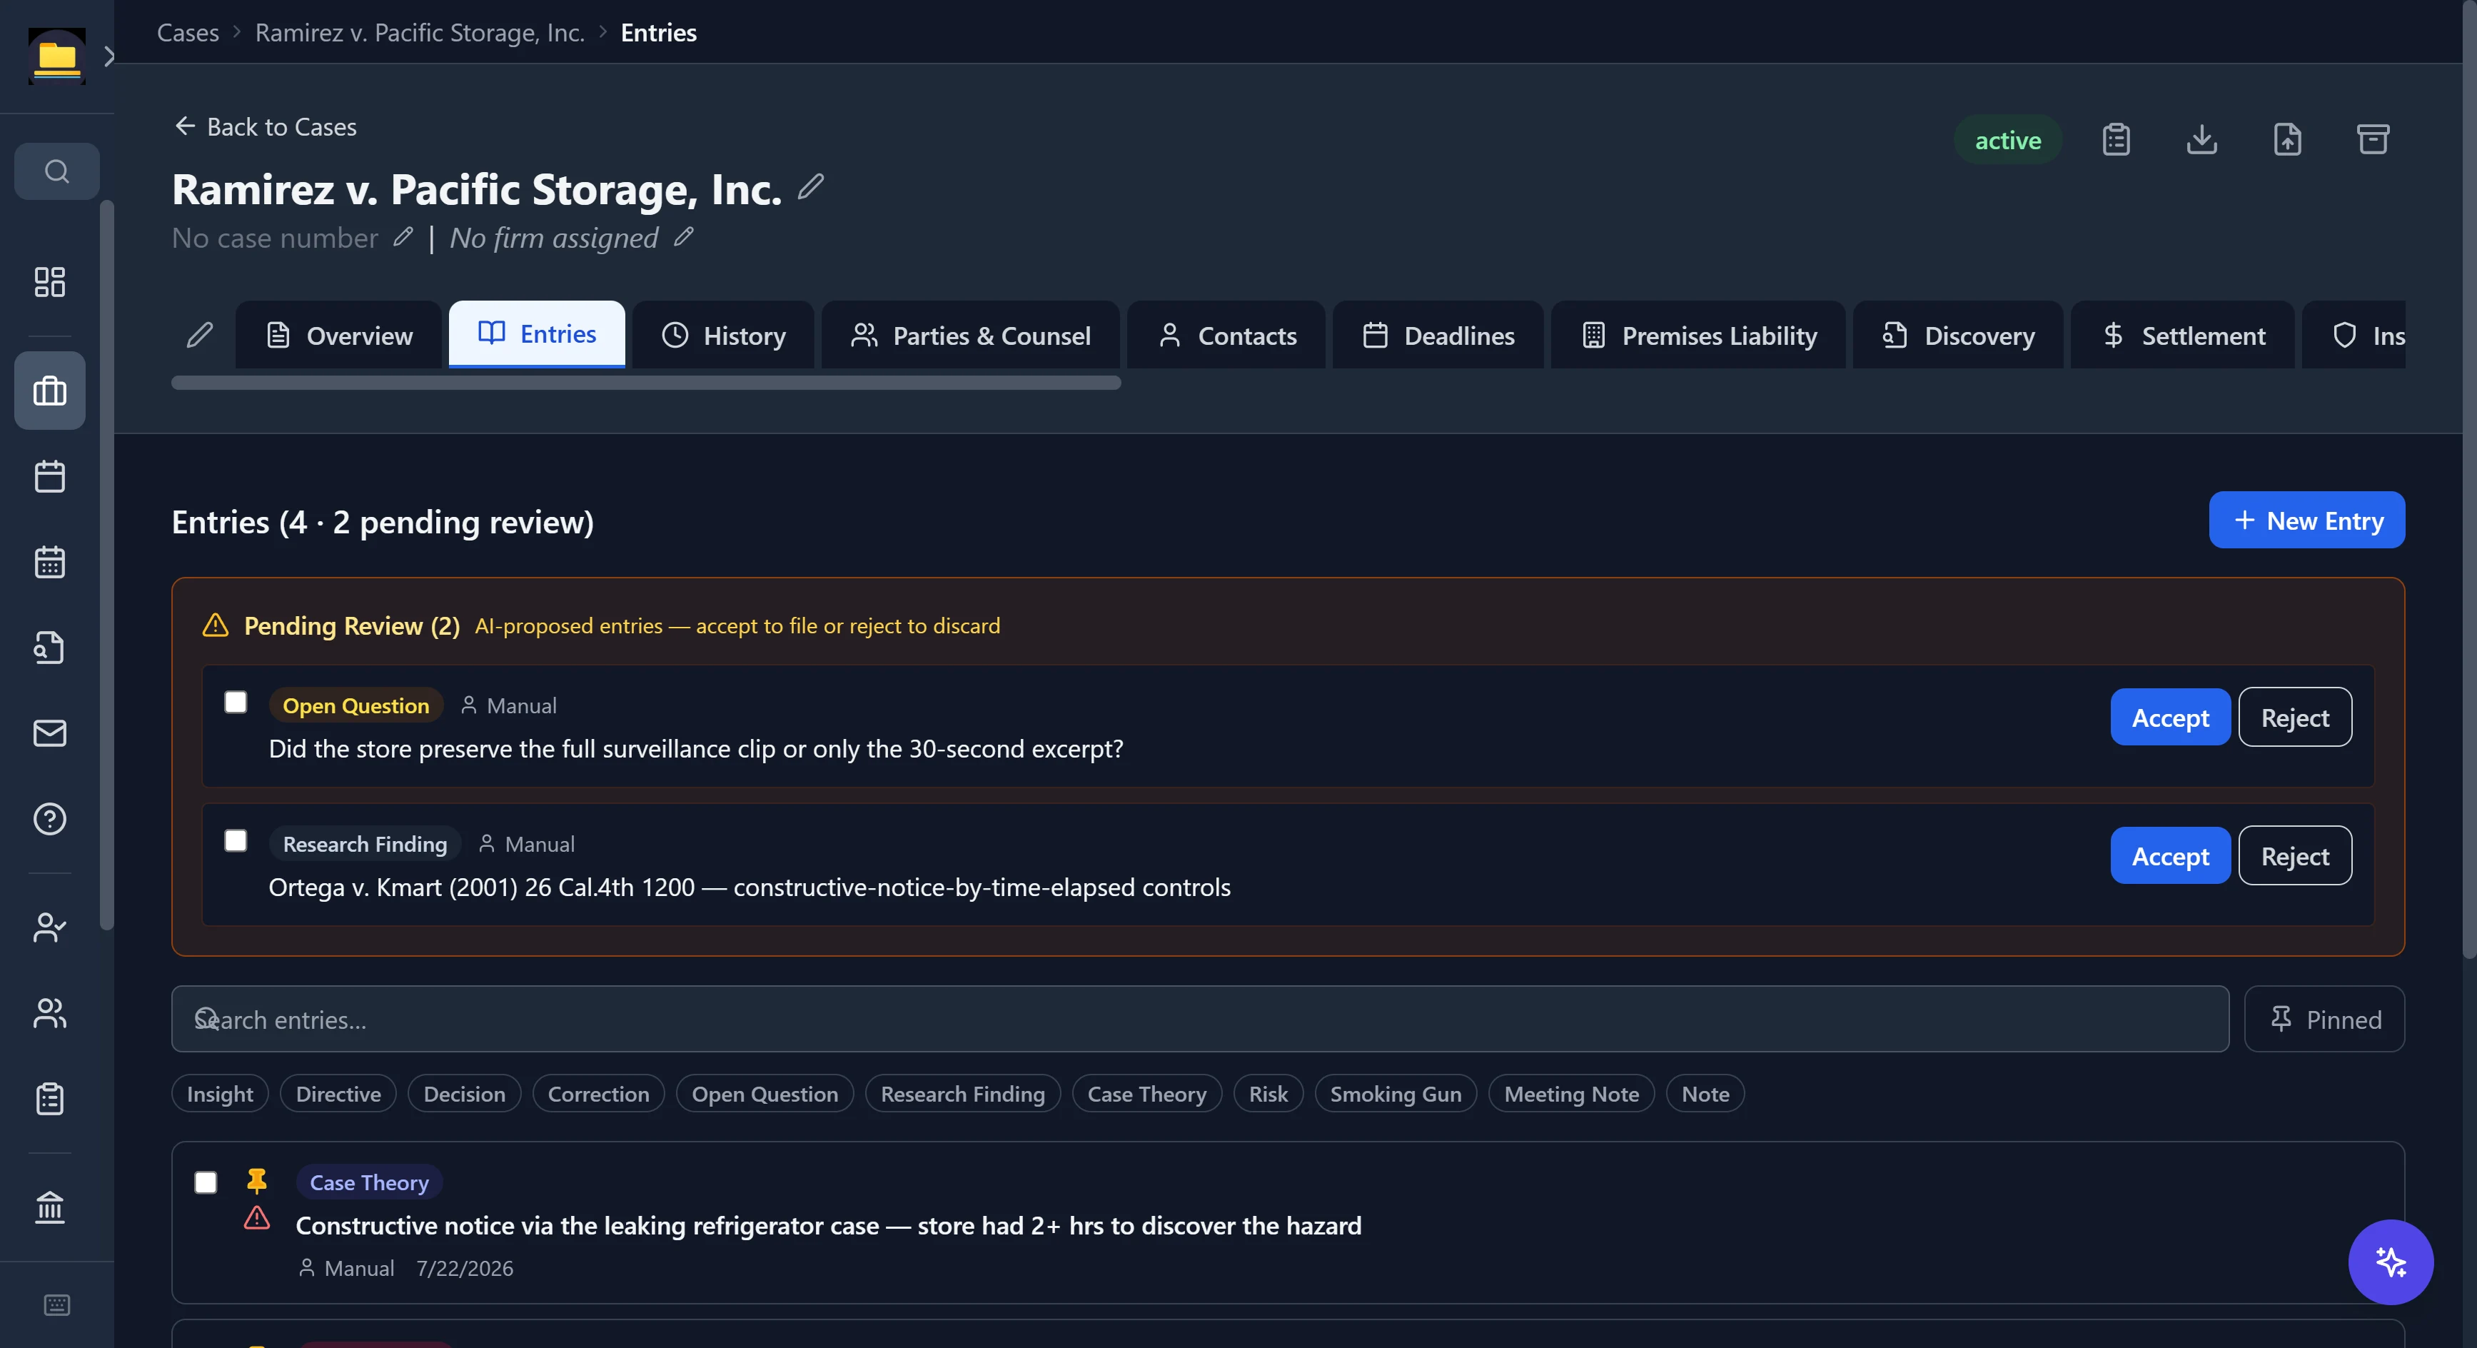The height and width of the screenshot is (1348, 2477).
Task: Toggle the Research Finding filter chip
Action: click(x=962, y=1093)
